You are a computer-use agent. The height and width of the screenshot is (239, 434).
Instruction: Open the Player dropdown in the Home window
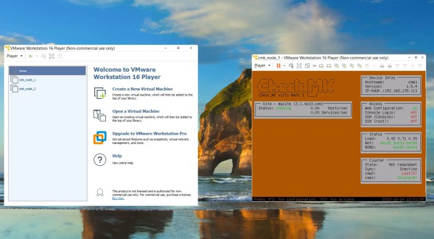coord(15,56)
